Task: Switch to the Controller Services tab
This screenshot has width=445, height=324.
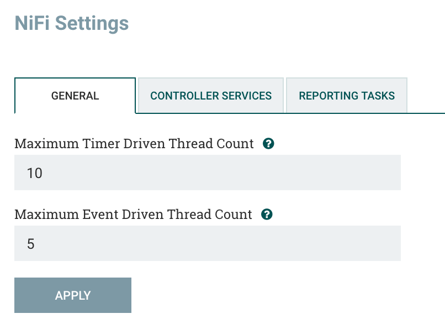Action: click(211, 96)
